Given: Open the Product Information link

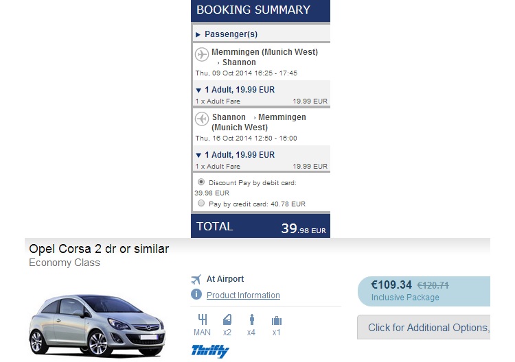Looking at the screenshot, I should tap(243, 295).
